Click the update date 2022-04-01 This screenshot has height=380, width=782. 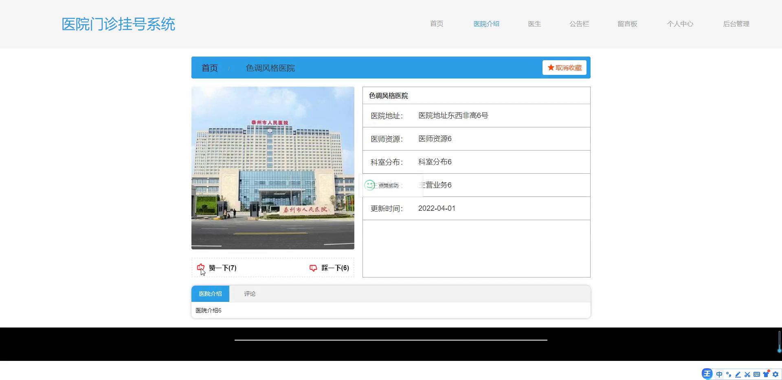click(437, 208)
